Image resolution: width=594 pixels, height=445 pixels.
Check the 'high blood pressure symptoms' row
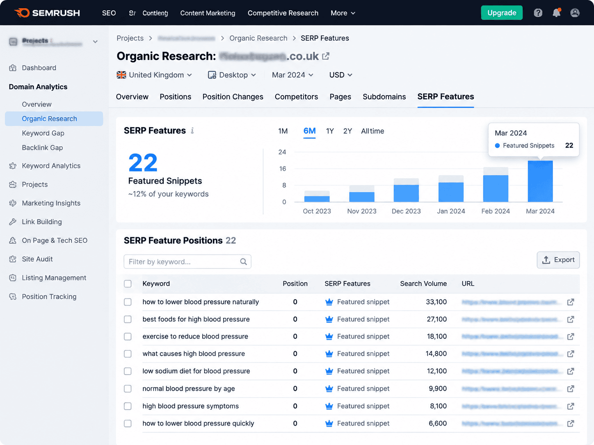[x=128, y=406]
